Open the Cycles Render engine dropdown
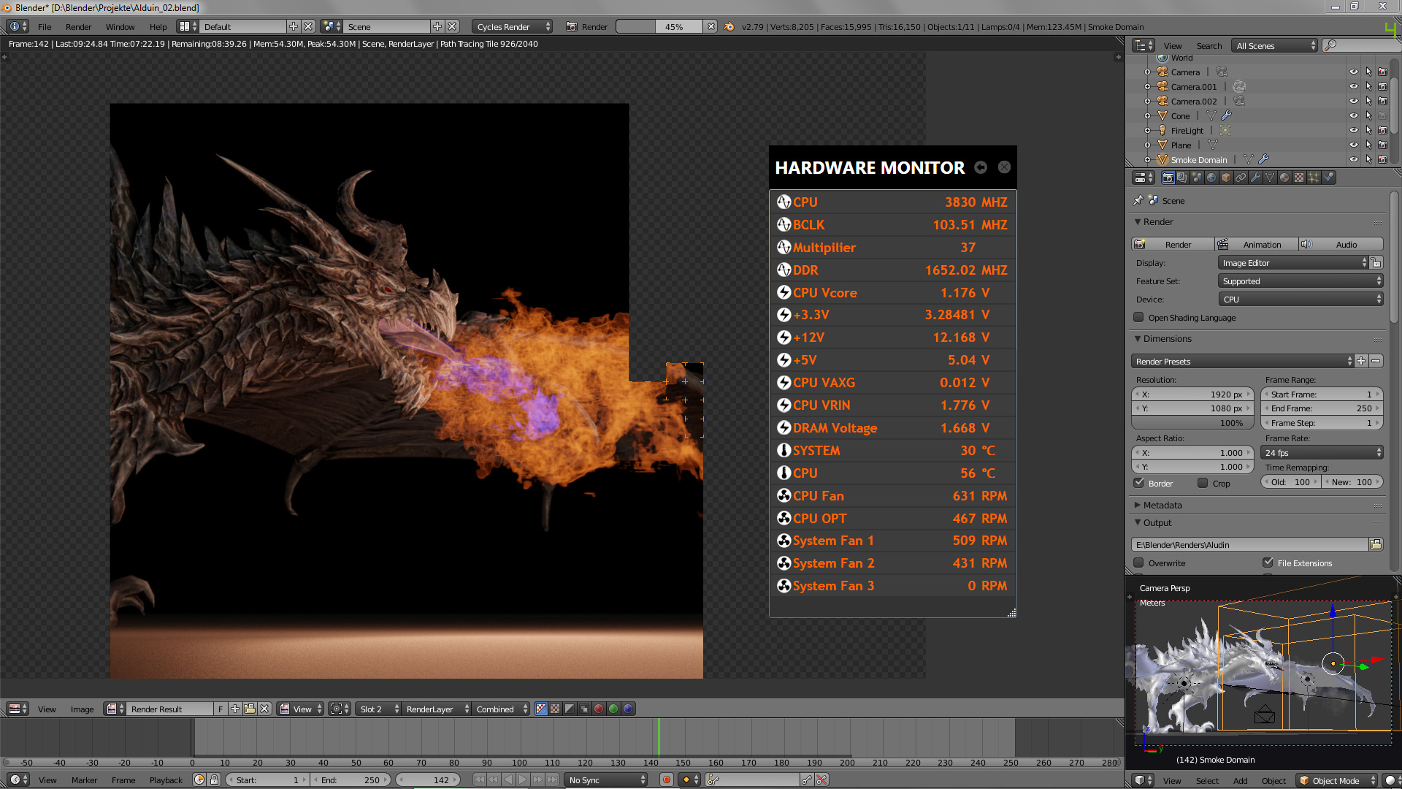This screenshot has width=1402, height=789. pyautogui.click(x=513, y=26)
